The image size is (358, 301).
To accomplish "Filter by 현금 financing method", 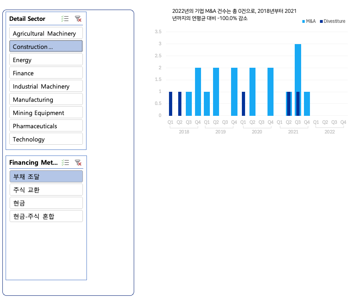I will 46,203.
